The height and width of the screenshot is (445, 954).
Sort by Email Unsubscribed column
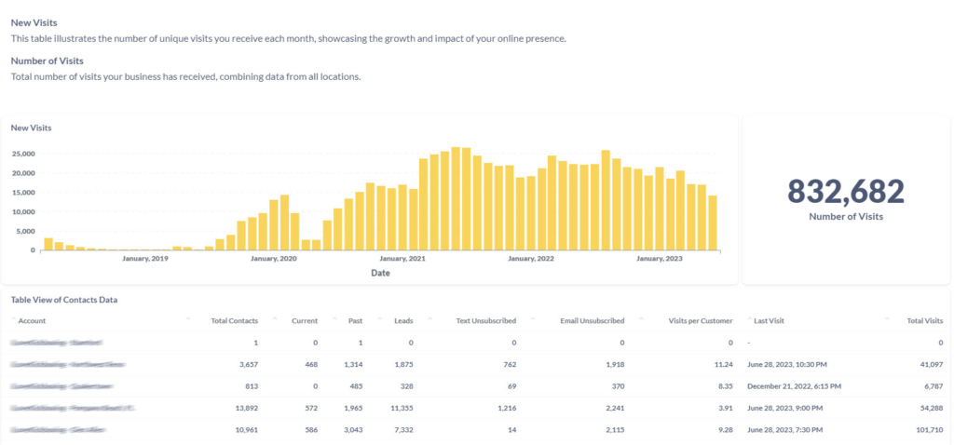click(592, 321)
